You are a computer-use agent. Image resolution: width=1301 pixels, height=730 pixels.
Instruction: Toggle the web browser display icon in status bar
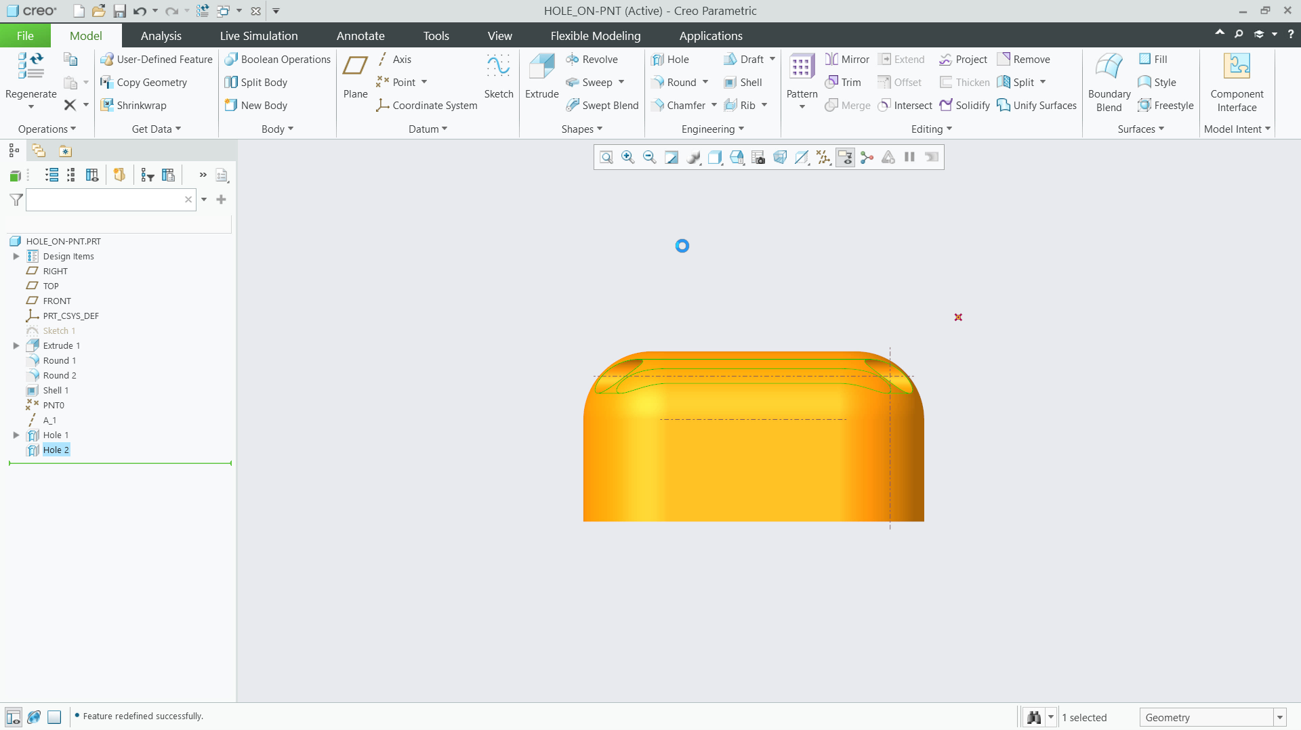(x=34, y=717)
